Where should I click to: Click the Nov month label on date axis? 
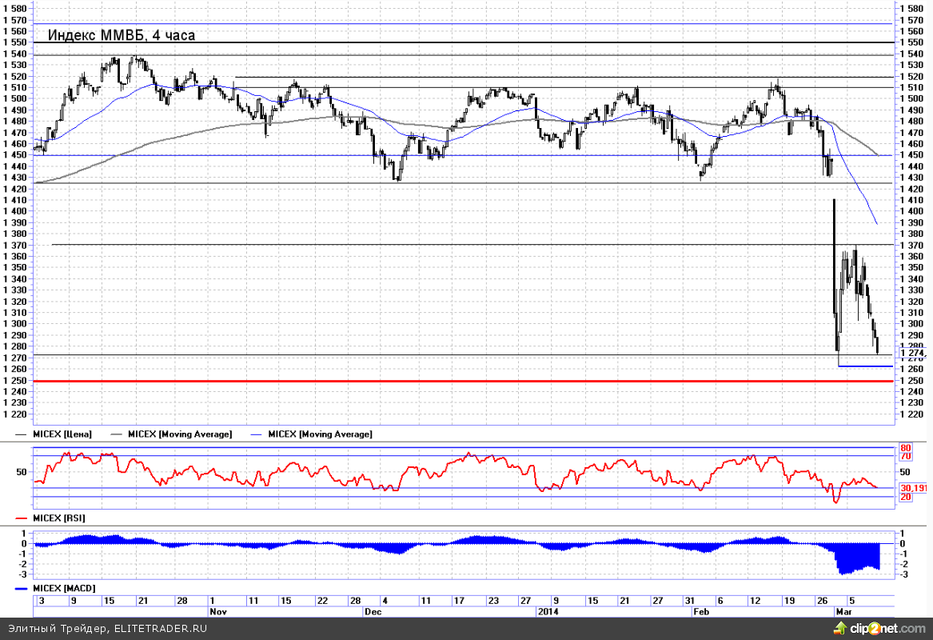[x=217, y=610]
